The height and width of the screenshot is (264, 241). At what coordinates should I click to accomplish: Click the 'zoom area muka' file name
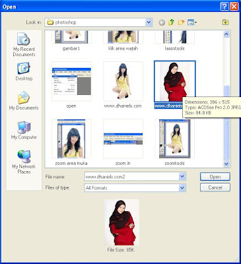point(71,163)
